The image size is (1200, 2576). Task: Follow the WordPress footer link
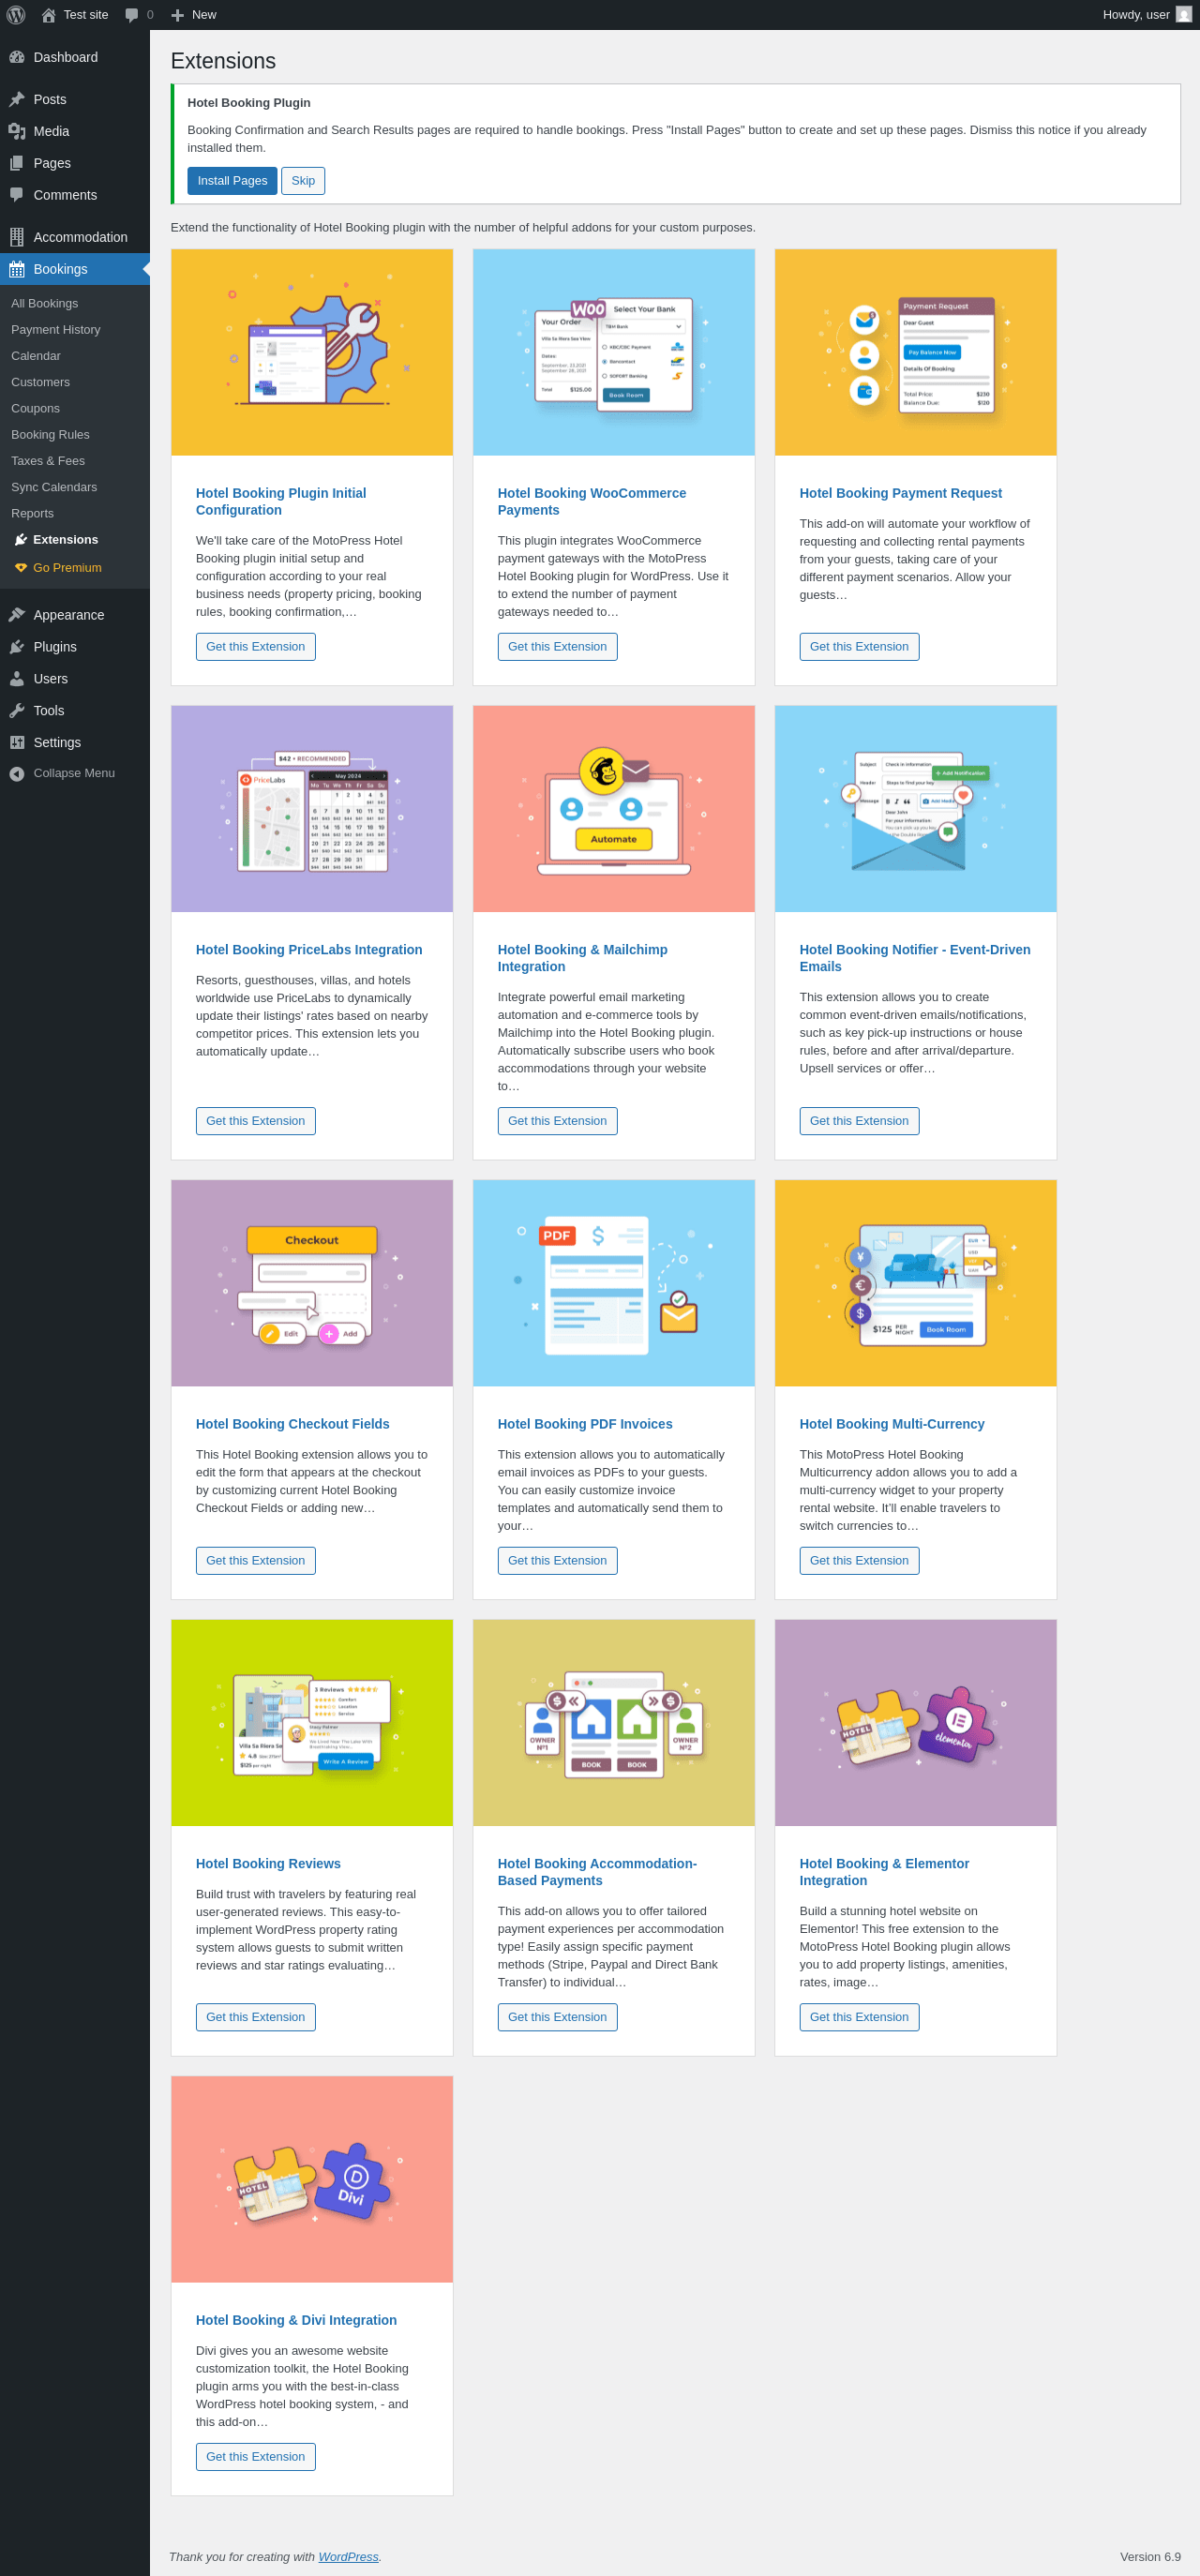pyautogui.click(x=348, y=2557)
